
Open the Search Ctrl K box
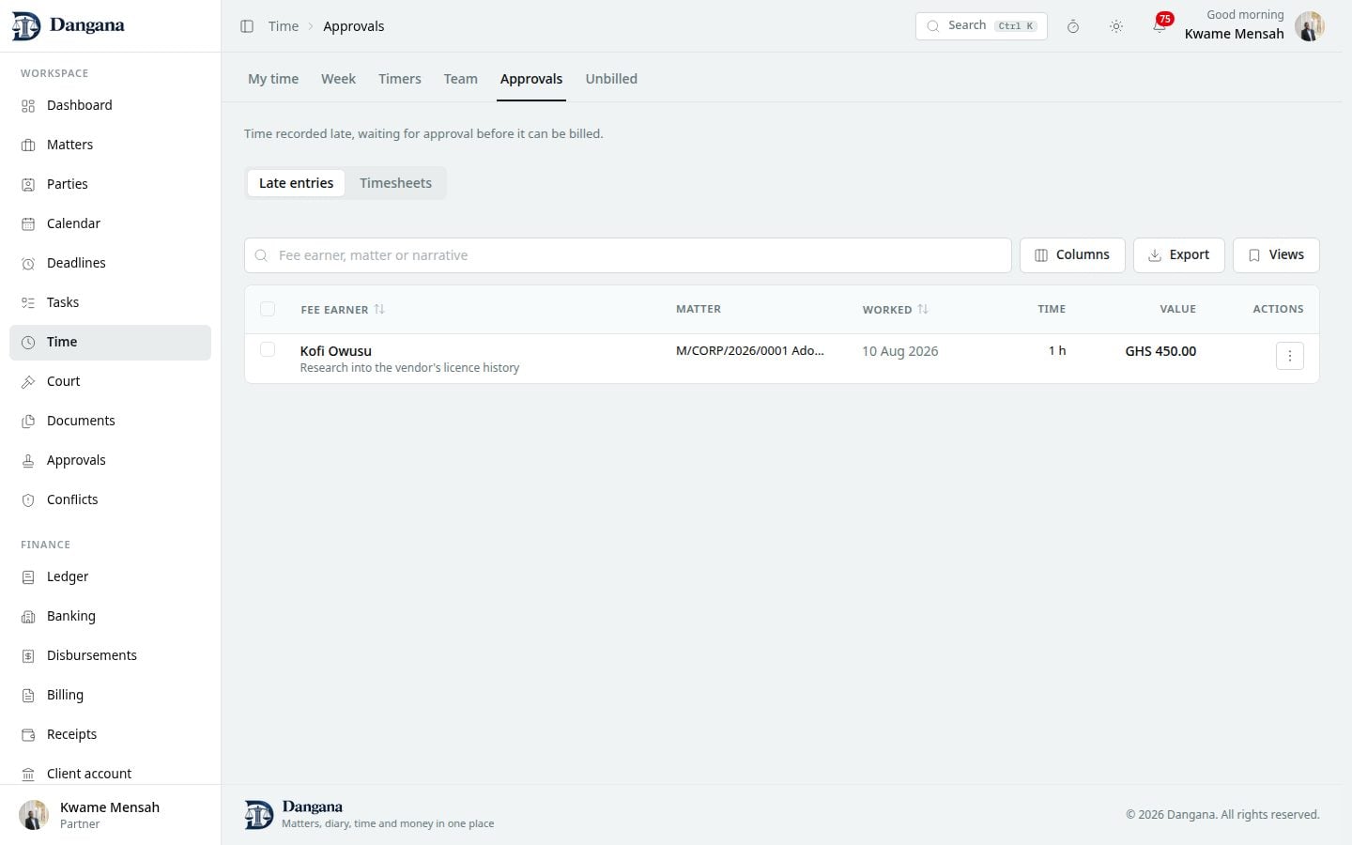coord(981,25)
